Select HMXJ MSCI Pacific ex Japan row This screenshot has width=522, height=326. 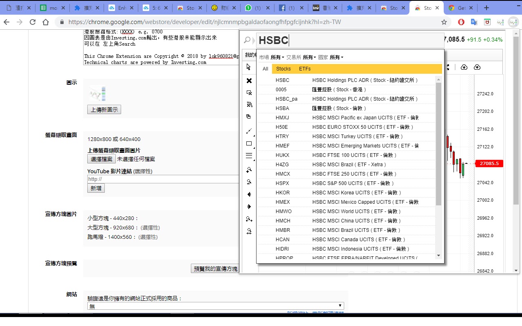coord(347,118)
